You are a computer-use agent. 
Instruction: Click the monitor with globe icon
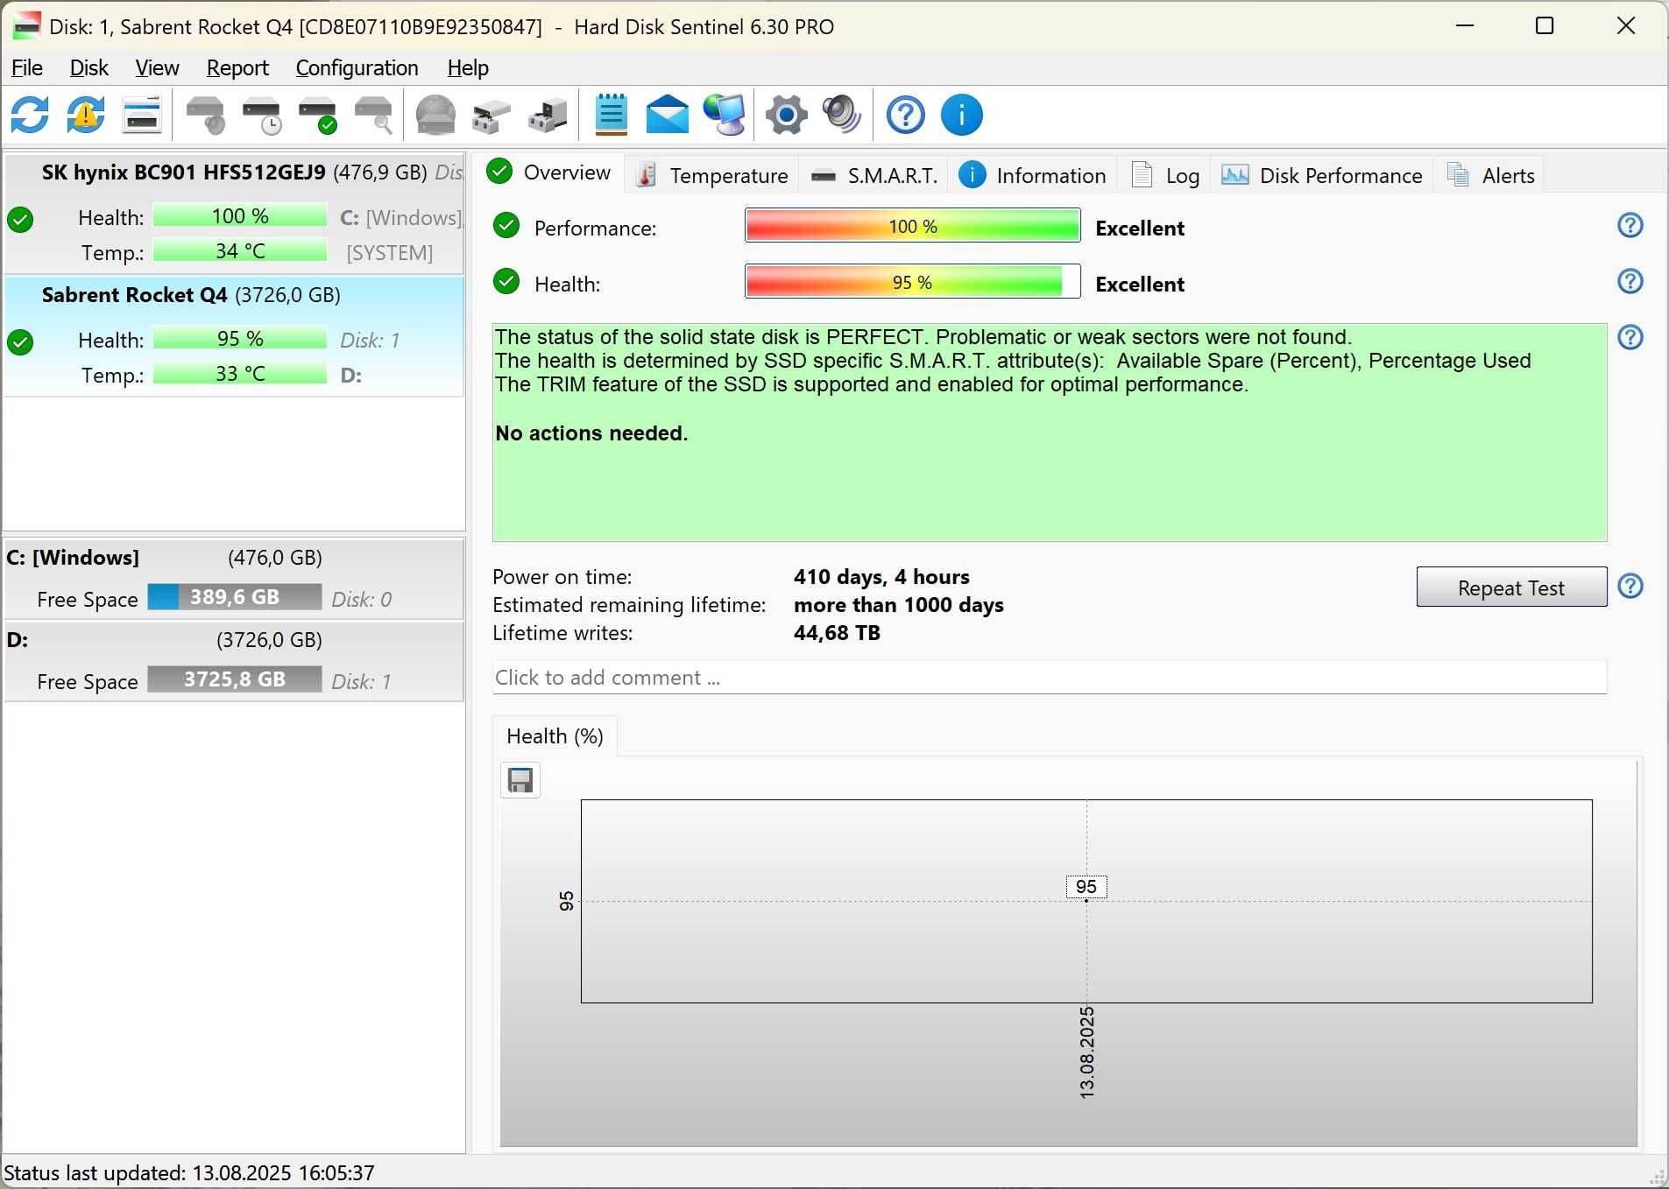click(x=725, y=115)
